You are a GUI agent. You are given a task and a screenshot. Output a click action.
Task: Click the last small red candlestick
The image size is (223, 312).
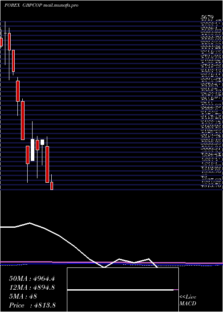point(52,186)
